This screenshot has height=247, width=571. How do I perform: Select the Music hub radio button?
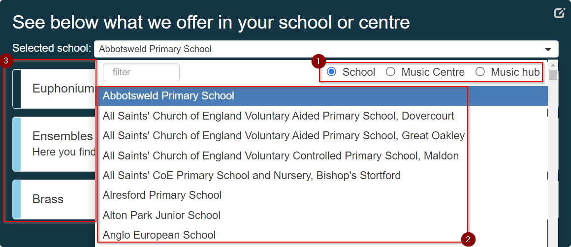480,72
